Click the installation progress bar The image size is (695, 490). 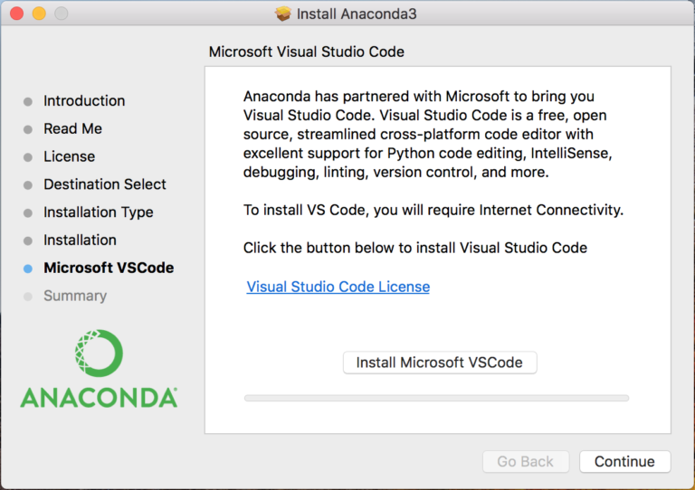[x=436, y=398]
